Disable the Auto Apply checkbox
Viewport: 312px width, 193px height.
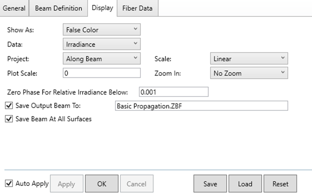[x=8, y=183]
